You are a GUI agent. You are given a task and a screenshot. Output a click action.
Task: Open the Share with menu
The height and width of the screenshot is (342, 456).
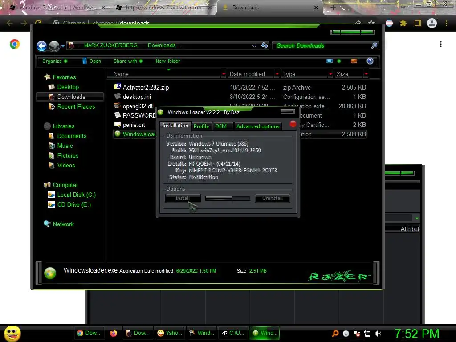click(128, 61)
